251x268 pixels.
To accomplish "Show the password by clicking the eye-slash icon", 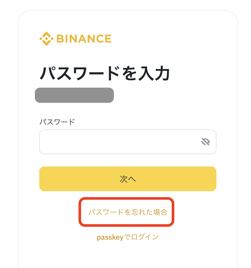I will click(206, 142).
